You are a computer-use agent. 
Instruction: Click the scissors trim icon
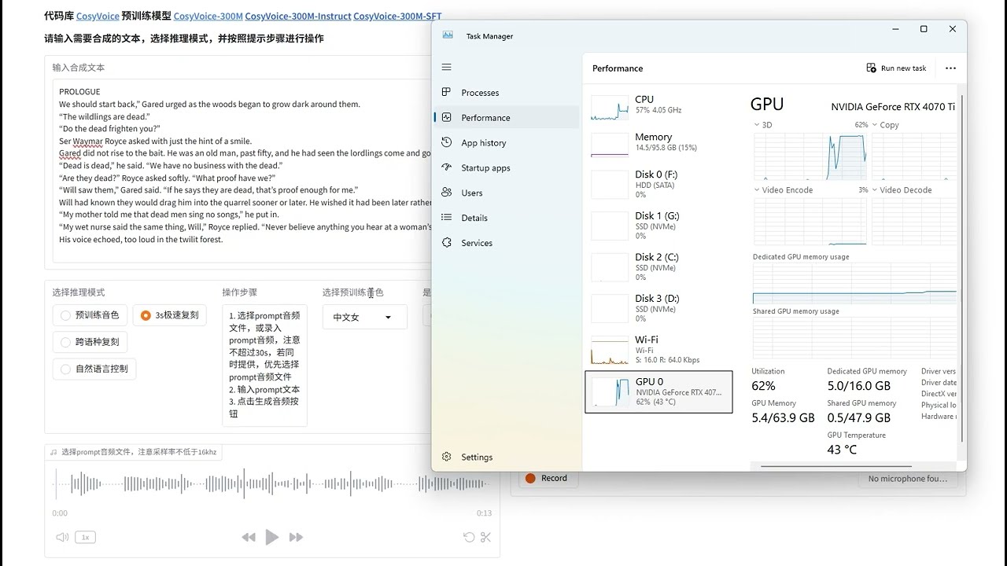[485, 538]
